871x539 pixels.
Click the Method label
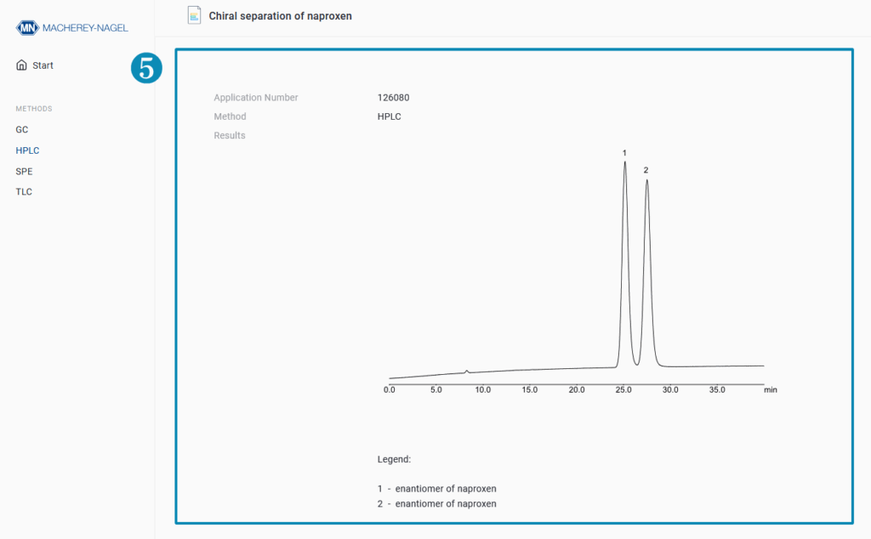[x=230, y=116]
